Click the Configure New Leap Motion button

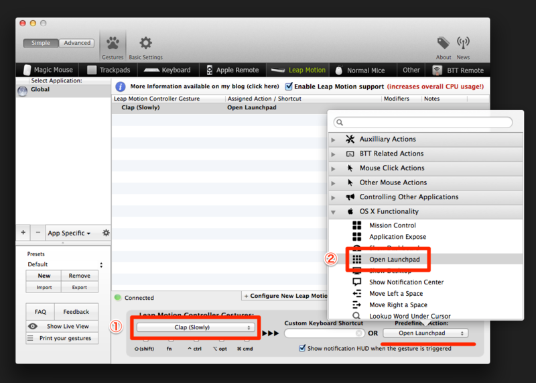point(285,296)
